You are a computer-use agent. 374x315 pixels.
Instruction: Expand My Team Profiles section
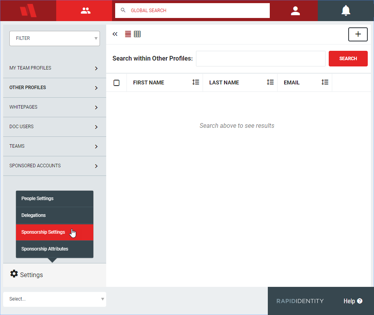click(55, 68)
